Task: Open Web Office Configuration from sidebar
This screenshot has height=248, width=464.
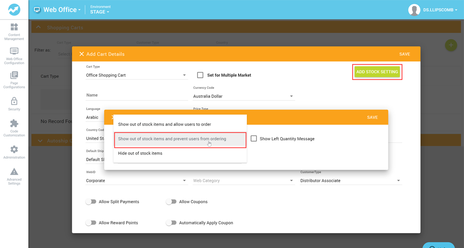Action: [x=14, y=51]
